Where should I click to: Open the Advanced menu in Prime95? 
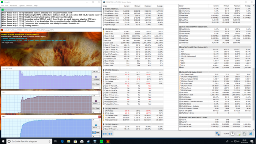[x=14, y=5]
